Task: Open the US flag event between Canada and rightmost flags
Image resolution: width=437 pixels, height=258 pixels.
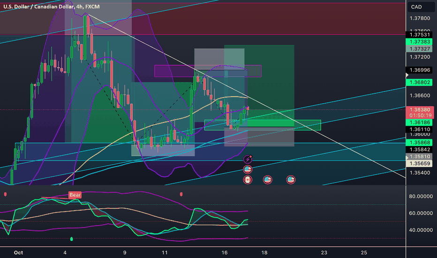Action: 267,180
